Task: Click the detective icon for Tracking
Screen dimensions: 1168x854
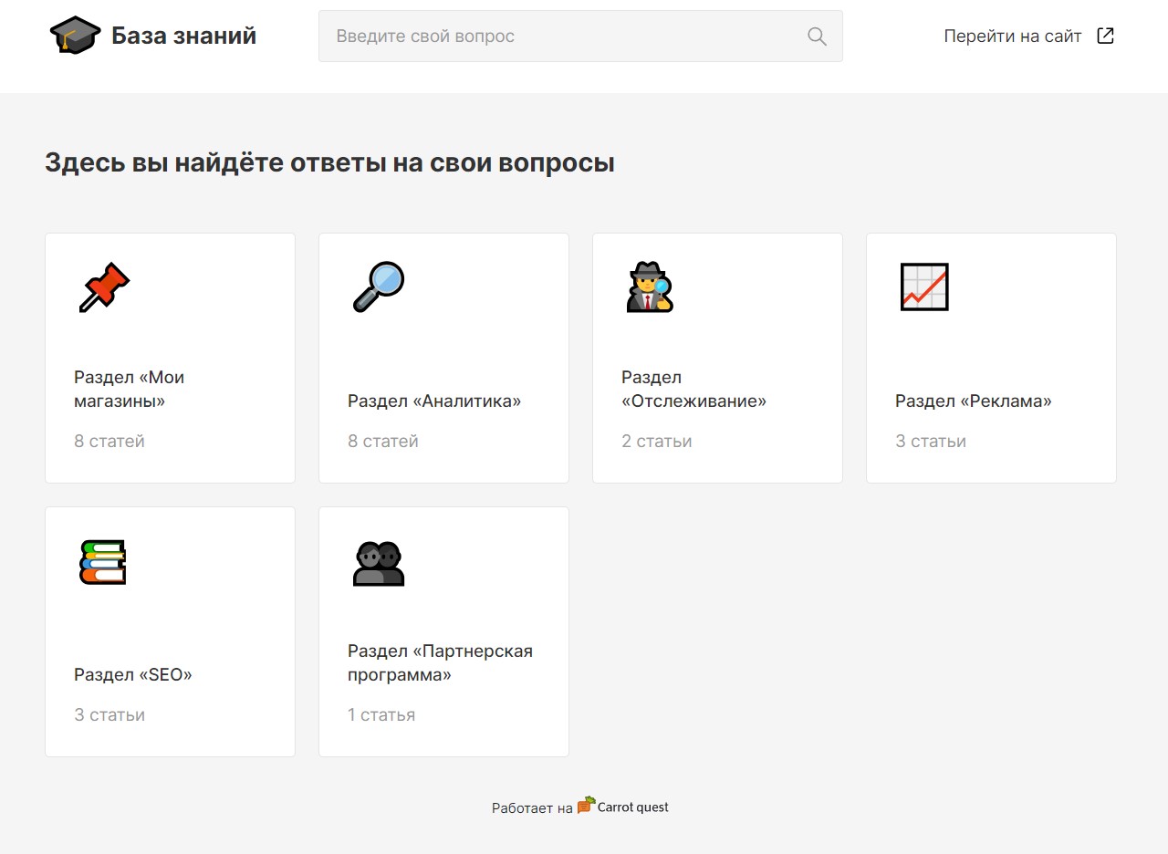Action: point(650,287)
